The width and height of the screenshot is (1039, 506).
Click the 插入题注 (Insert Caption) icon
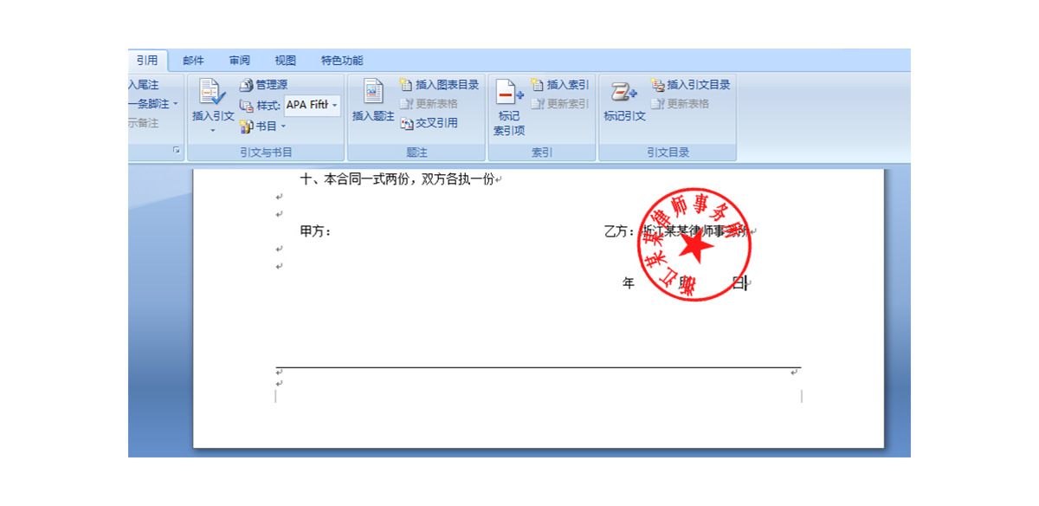(x=373, y=95)
